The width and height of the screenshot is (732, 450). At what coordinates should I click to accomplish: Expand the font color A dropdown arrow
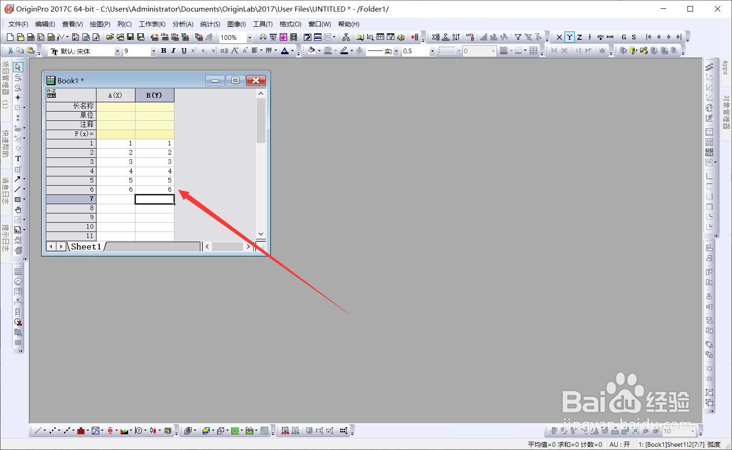[x=292, y=51]
